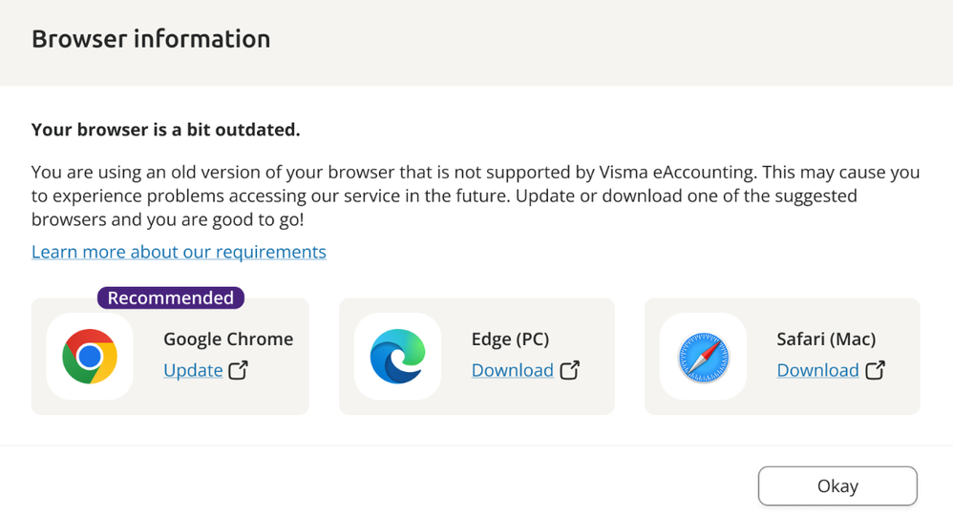Open the Update link for Google Chrome
Screen dimensions: 953x515
[x=193, y=370]
